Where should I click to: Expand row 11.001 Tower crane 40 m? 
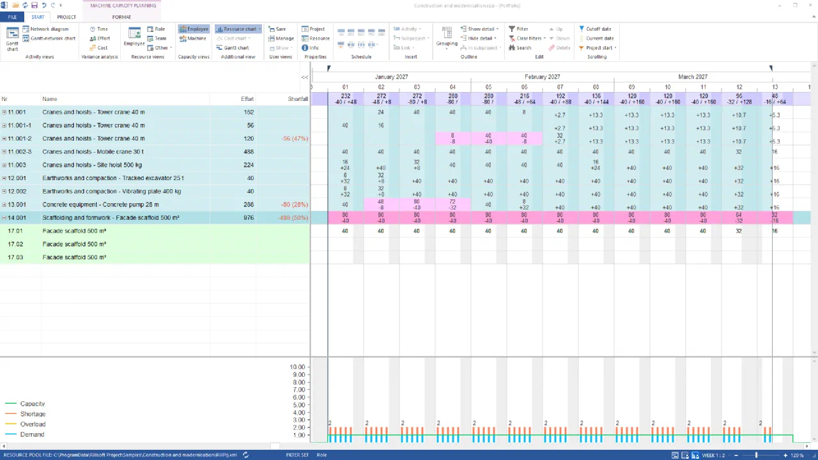[4, 112]
